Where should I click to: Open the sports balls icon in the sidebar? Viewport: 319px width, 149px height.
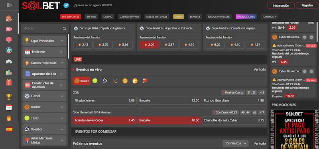coord(9,18)
